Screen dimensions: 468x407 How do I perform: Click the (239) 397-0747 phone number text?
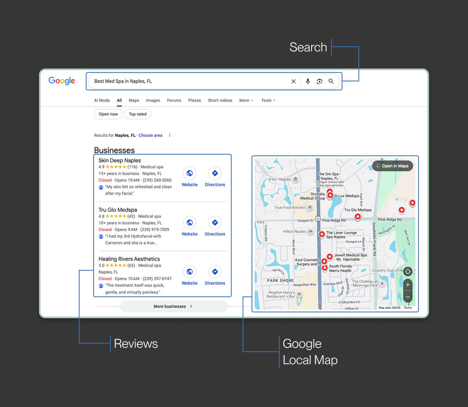tap(157, 279)
